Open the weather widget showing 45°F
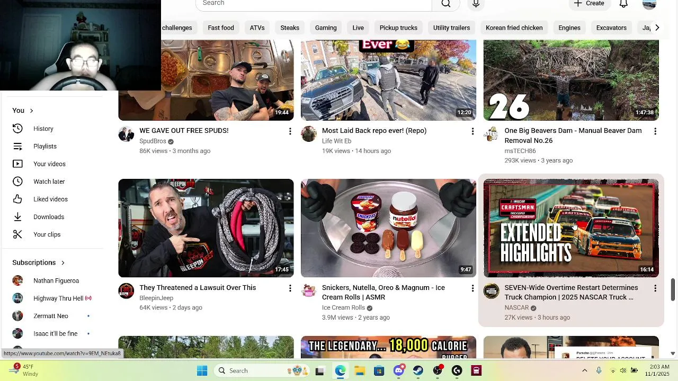Image resolution: width=678 pixels, height=381 pixels. tap(24, 370)
